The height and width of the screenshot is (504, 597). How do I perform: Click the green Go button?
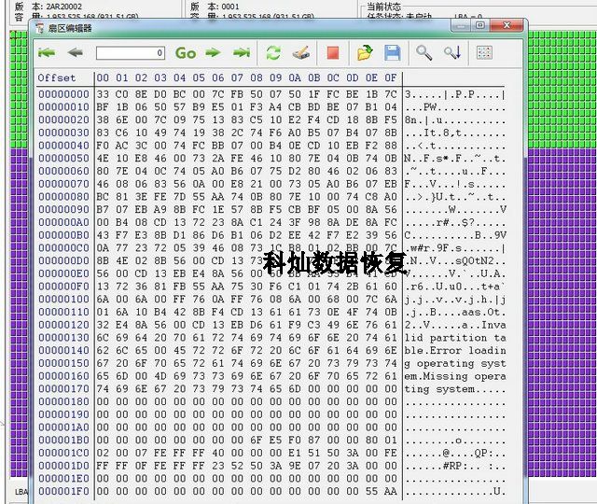click(186, 53)
